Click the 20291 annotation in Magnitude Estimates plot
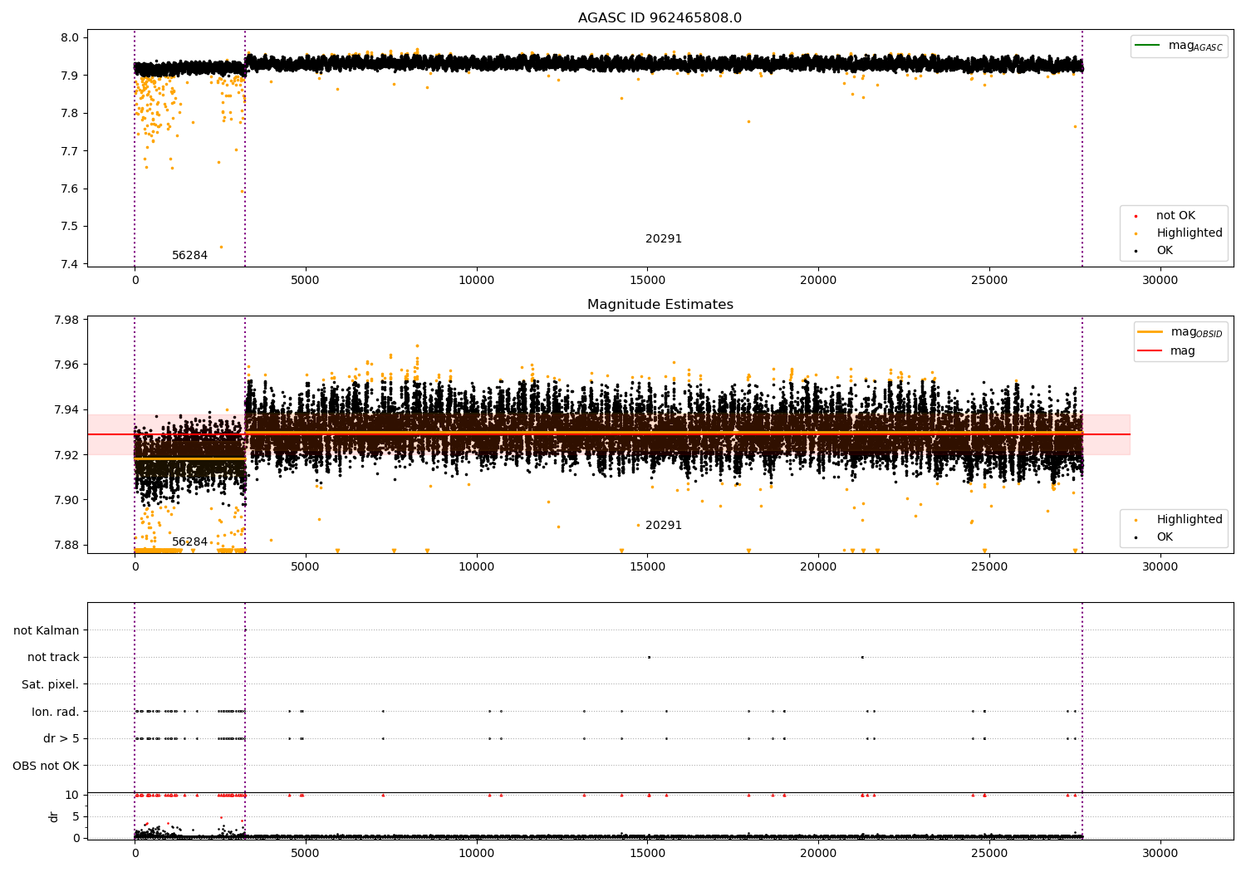Screen dimensions: 1246x872 [663, 526]
